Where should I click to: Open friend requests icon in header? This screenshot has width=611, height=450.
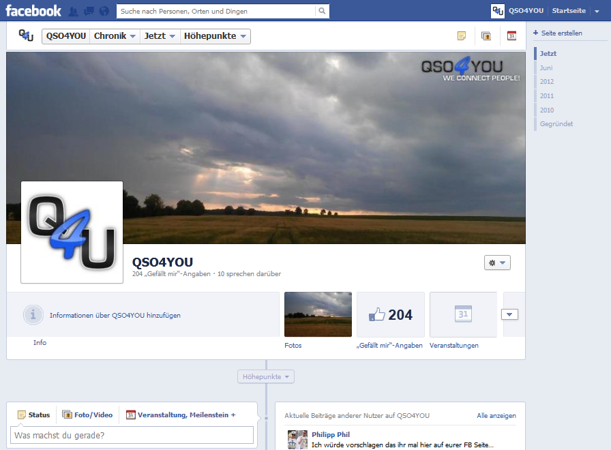[x=73, y=12]
